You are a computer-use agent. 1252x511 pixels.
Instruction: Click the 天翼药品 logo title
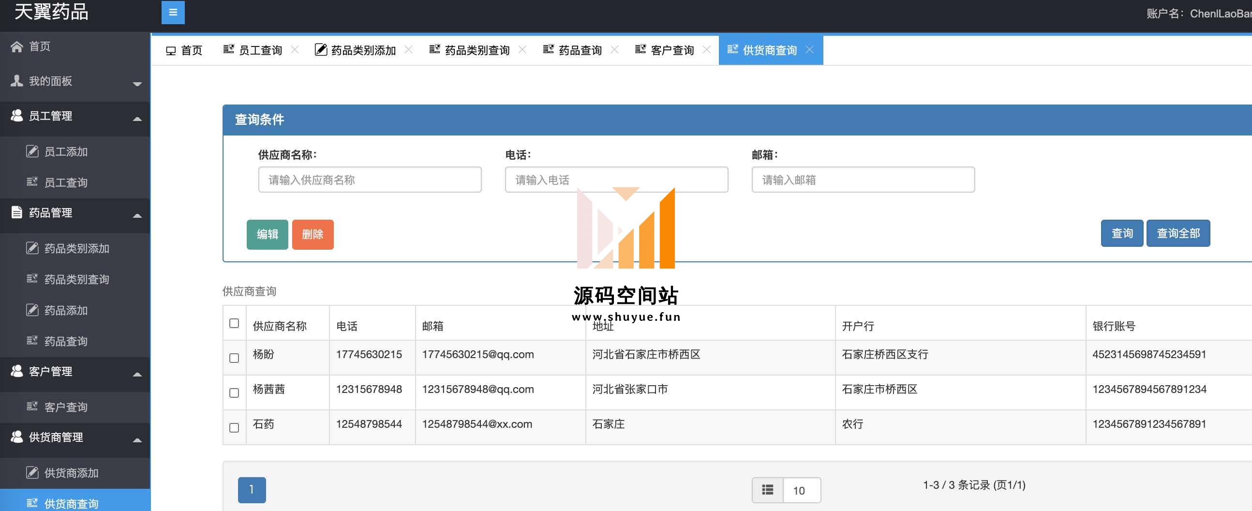tap(51, 11)
